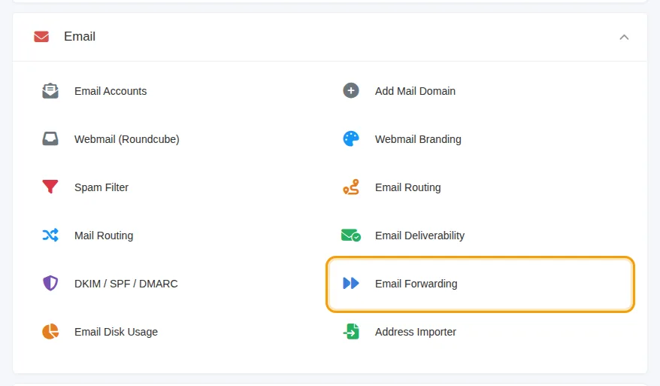Open Add Mail Domain
Screen dimensions: 660x386
tap(415, 91)
